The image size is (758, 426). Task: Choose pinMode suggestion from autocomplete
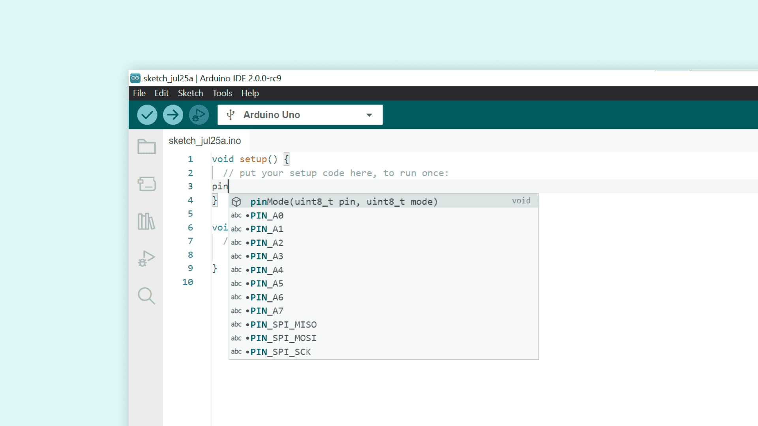coord(343,202)
